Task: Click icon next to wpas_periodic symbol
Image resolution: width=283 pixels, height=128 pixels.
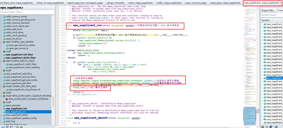Action: click(4, 105)
